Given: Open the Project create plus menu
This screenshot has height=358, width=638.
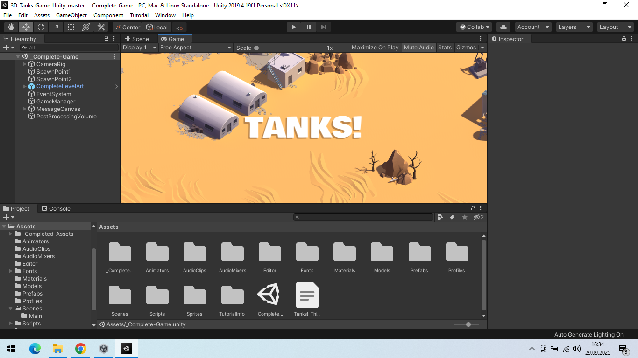Looking at the screenshot, I should pyautogui.click(x=8, y=217).
